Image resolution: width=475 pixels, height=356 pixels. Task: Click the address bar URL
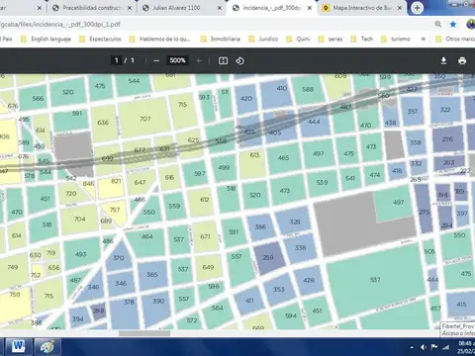60,25
